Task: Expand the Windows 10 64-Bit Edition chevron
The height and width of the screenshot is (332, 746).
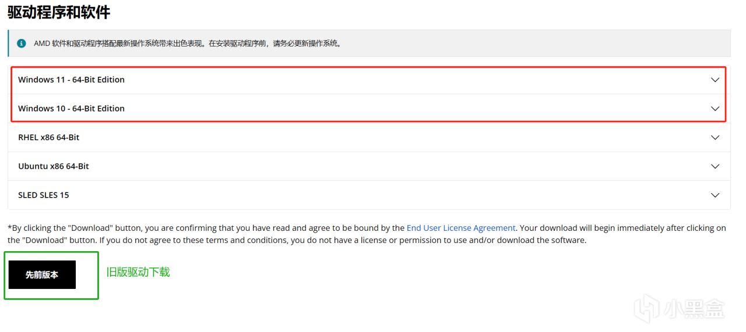Action: (x=715, y=109)
